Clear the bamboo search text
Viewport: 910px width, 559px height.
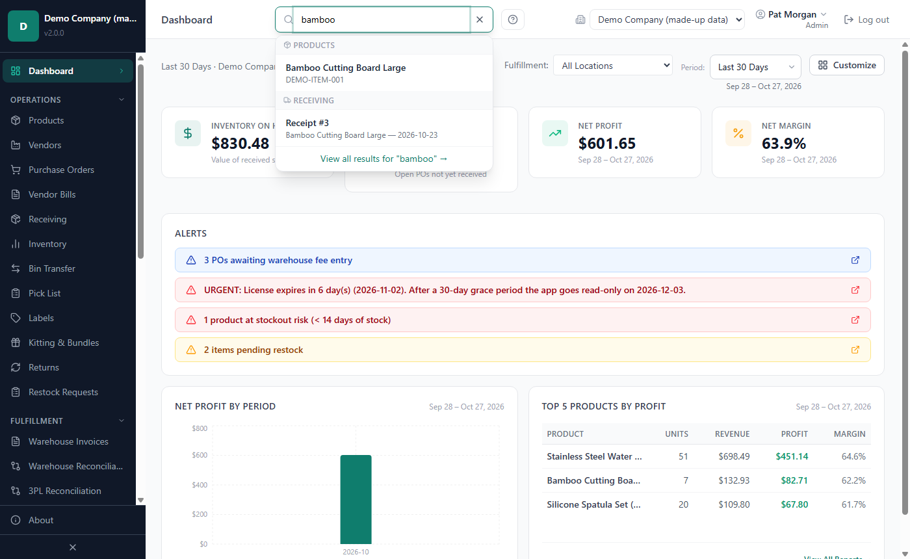point(480,19)
